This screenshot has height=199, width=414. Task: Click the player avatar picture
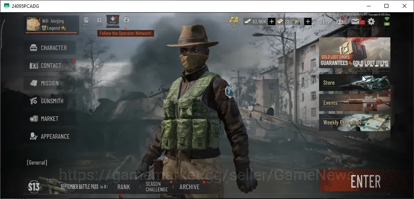click(x=33, y=24)
